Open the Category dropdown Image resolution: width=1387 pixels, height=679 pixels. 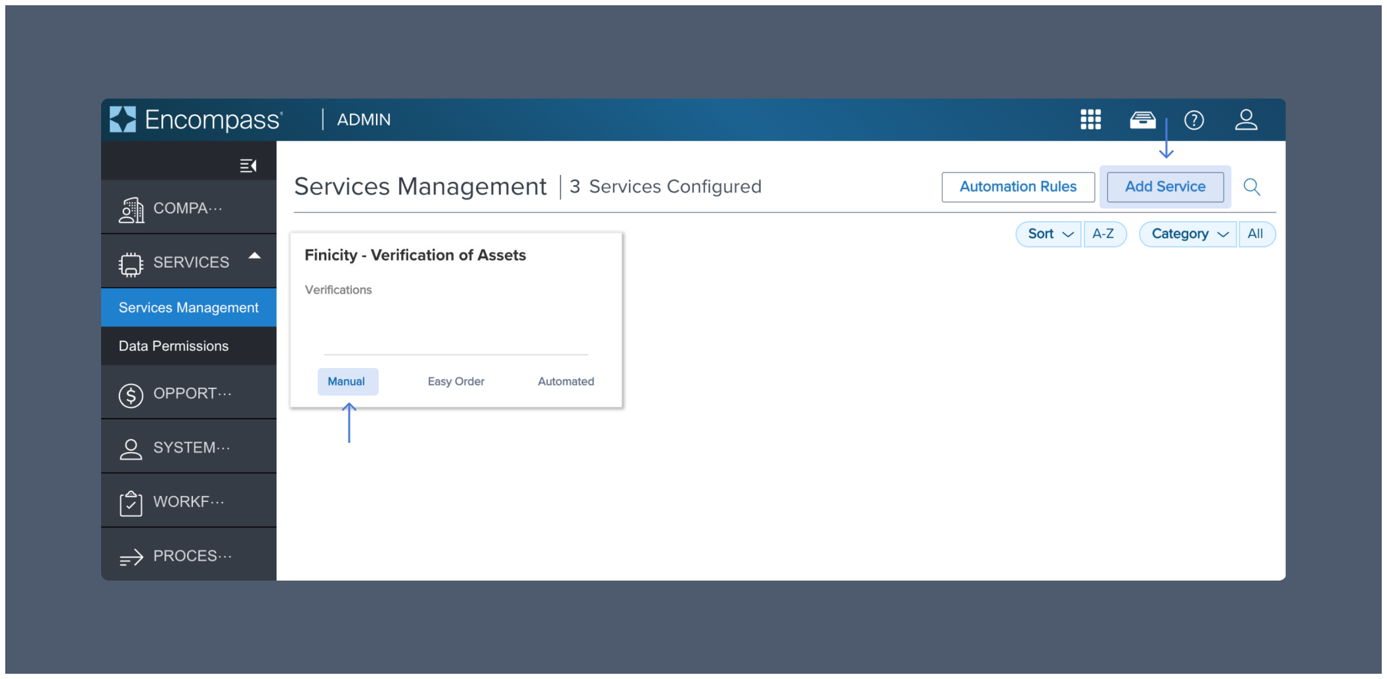[1187, 234]
